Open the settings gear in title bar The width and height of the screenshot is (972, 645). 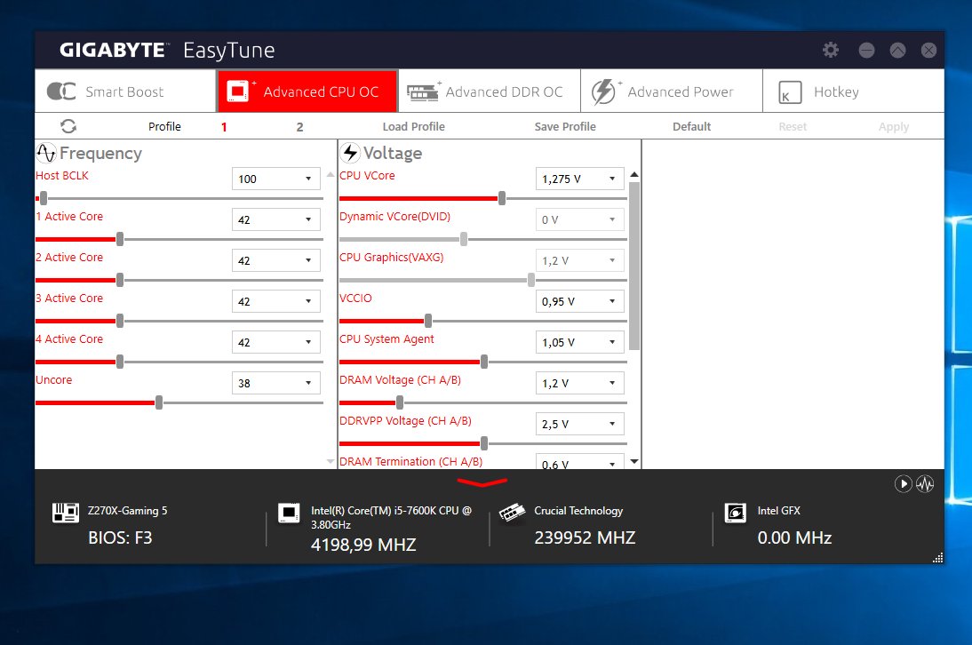tap(831, 50)
